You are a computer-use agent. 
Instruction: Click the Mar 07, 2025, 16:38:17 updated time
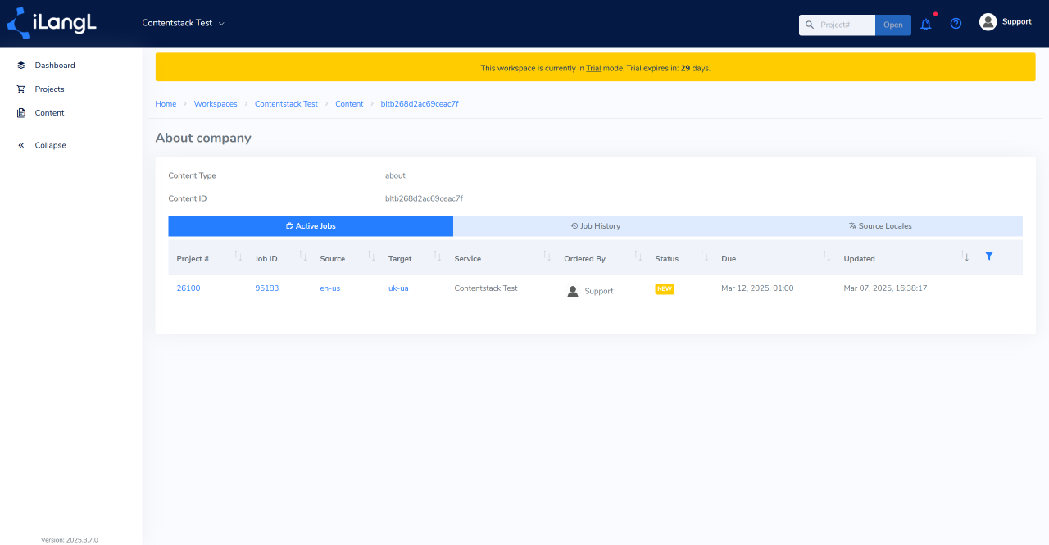pyautogui.click(x=885, y=288)
